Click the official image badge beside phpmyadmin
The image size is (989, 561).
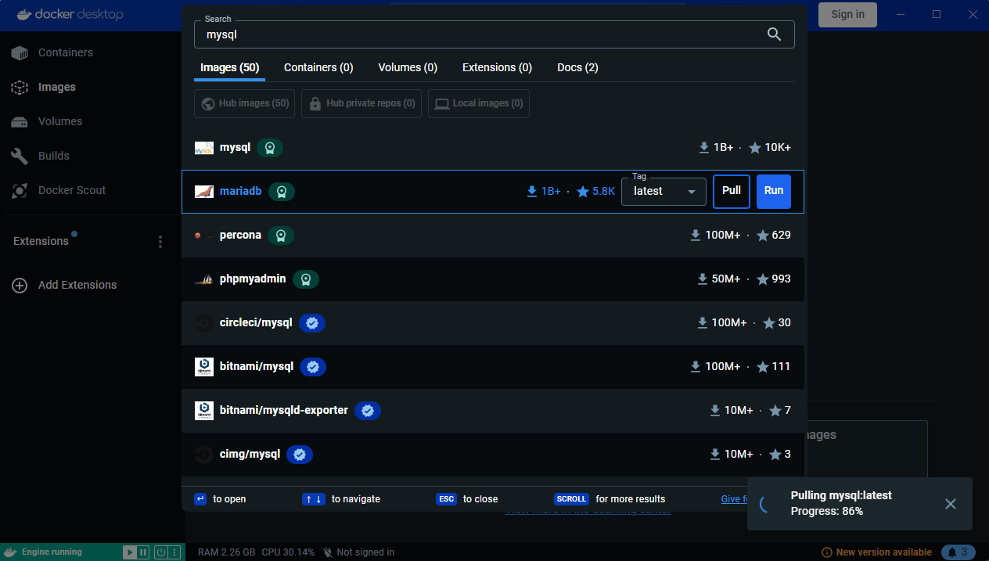[x=306, y=279]
